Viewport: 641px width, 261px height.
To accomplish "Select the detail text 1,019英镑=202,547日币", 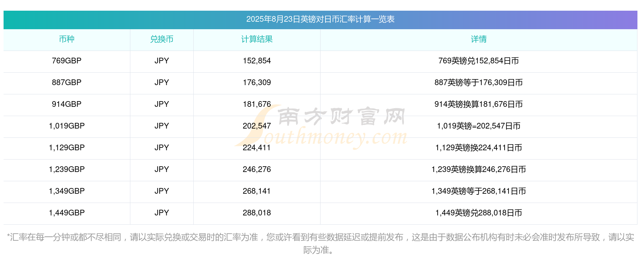I will click(x=479, y=126).
